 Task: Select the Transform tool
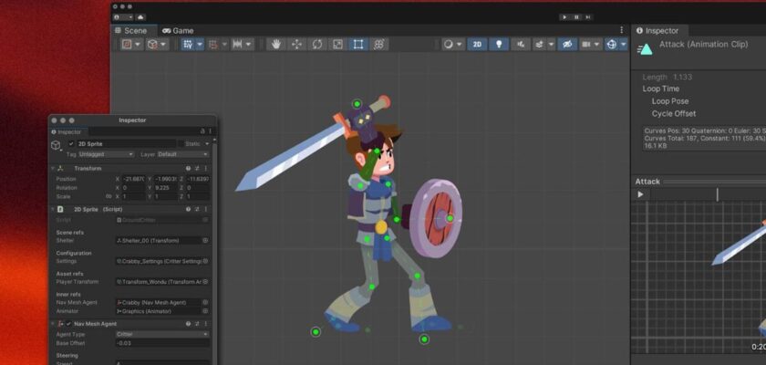tap(379, 44)
